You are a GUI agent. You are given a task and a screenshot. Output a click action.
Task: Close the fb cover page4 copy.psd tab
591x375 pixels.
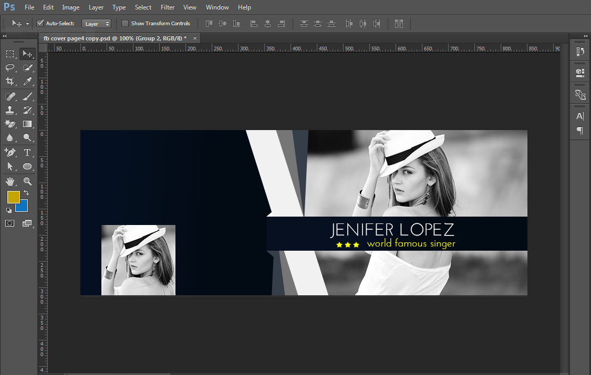tap(195, 38)
